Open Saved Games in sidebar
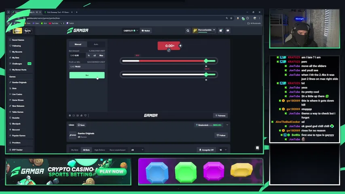The height and width of the screenshot is (194, 345). click(18, 40)
